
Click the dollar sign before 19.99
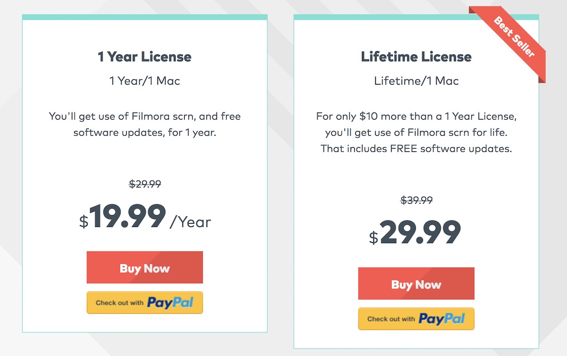[x=84, y=221]
